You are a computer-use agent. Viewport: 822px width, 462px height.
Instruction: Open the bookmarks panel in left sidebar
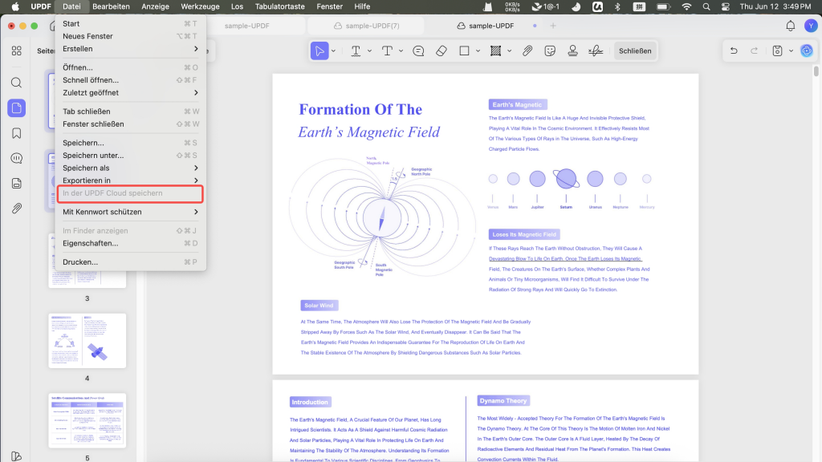click(x=17, y=133)
